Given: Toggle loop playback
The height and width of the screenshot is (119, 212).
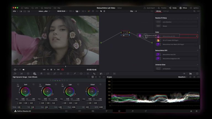Looking at the screenshot, I should (63, 70).
